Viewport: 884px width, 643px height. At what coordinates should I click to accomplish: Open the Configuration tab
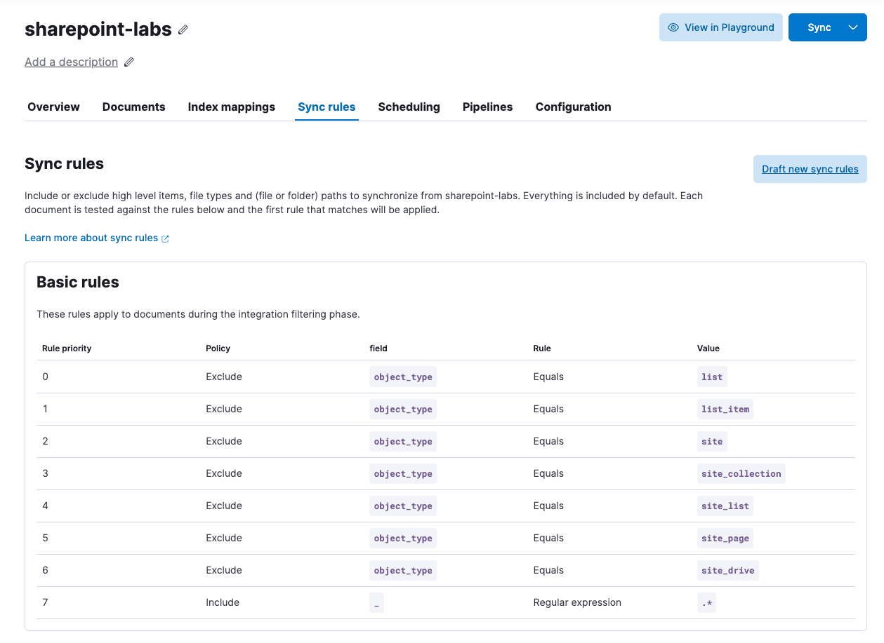coord(573,107)
